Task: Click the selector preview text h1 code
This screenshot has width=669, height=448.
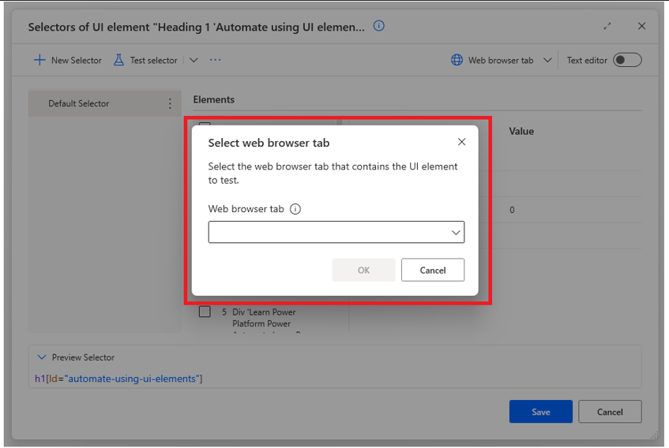Action: tap(118, 379)
